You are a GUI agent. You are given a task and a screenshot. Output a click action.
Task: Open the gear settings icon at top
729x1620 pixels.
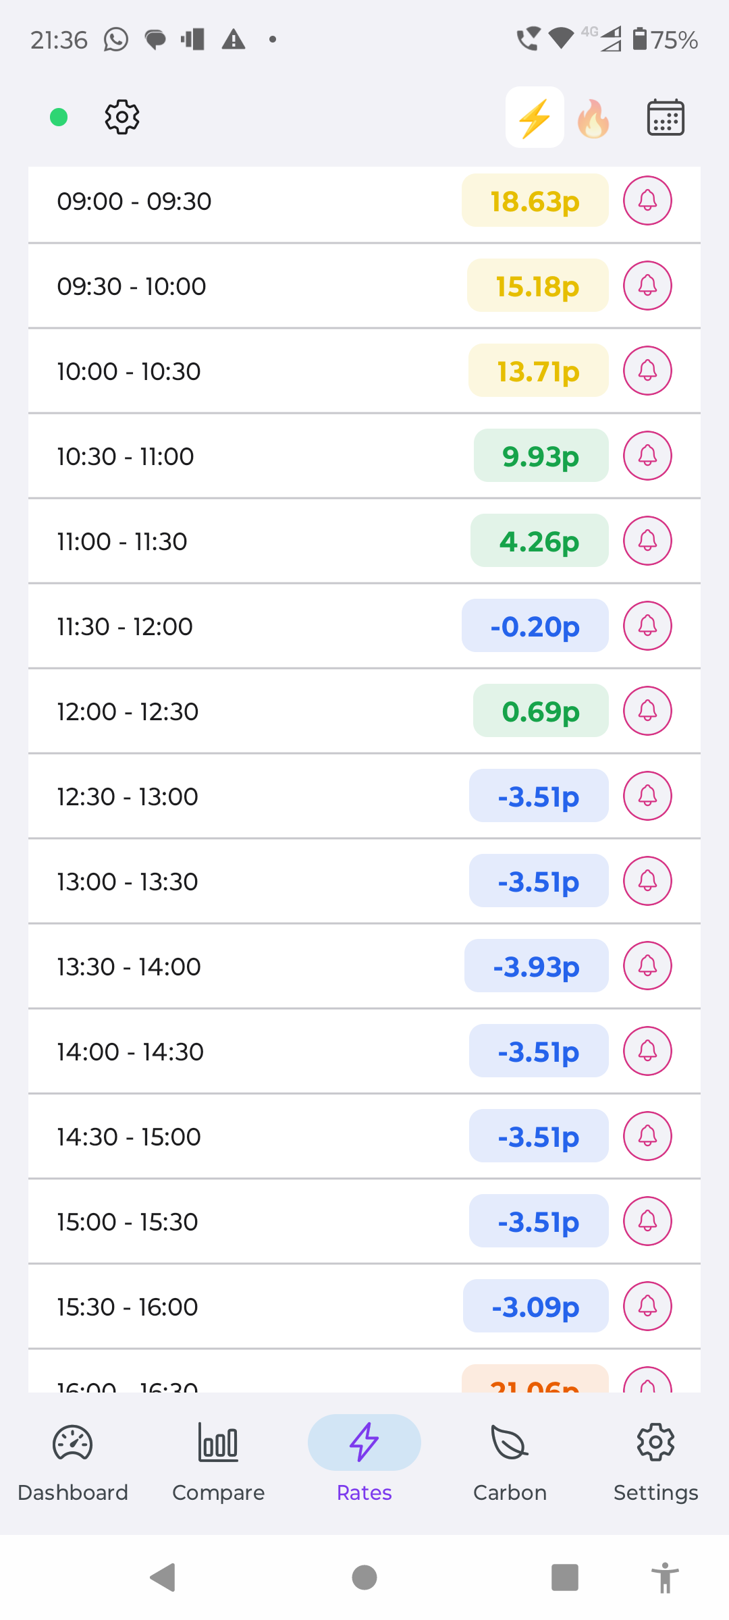coord(122,117)
